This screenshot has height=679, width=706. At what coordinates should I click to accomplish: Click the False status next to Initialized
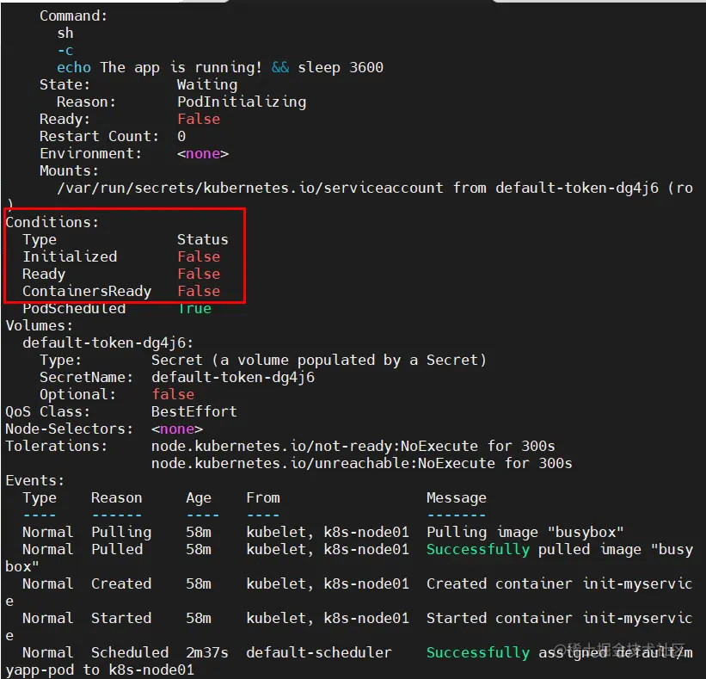click(199, 256)
